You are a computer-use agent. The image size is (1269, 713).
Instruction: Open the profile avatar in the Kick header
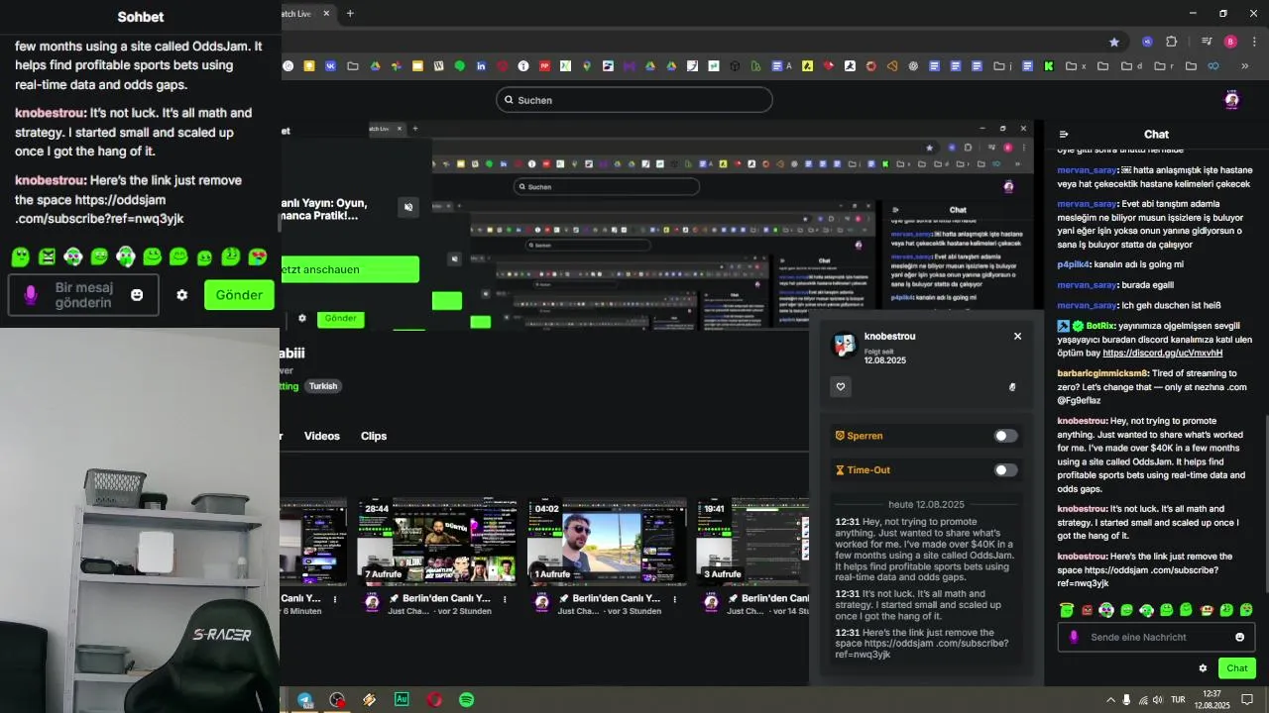click(1232, 100)
